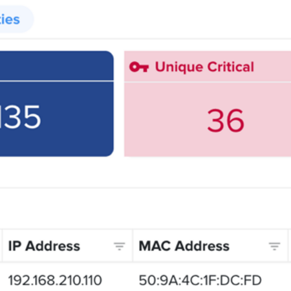Select the red 36 critical count

coord(226,120)
